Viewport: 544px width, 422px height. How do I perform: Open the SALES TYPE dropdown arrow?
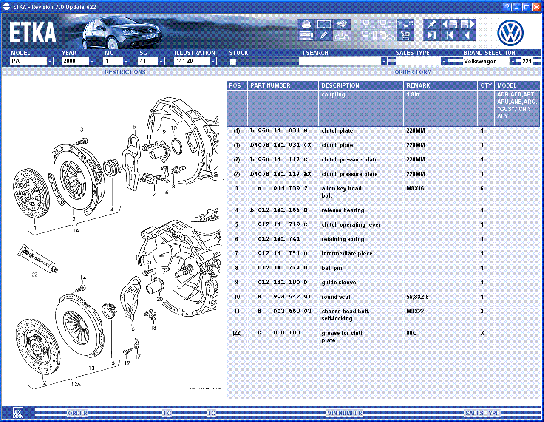[x=444, y=61]
